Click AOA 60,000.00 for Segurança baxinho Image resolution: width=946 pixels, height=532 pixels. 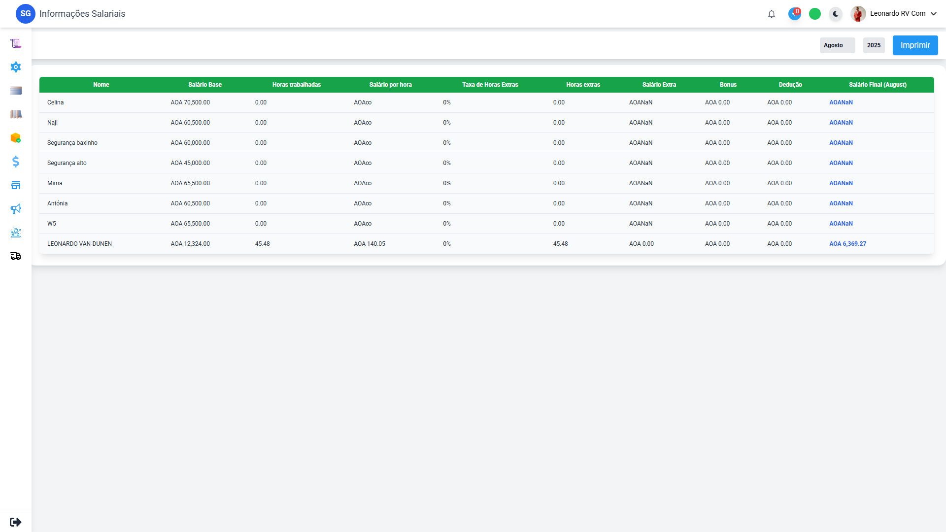190,143
